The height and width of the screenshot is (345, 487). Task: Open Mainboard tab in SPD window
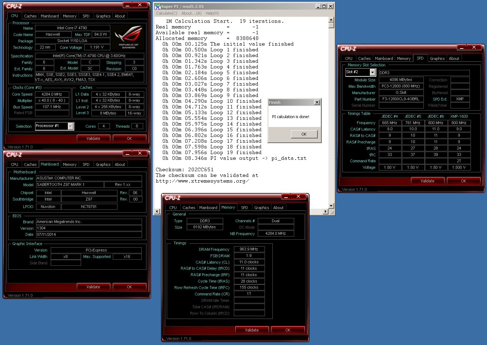[384, 59]
